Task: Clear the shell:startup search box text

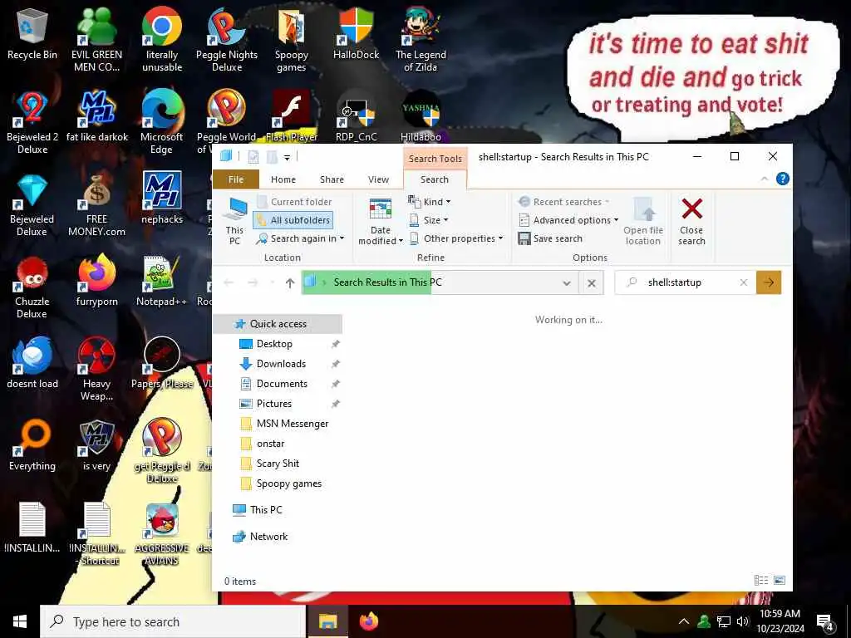Action: tap(744, 282)
